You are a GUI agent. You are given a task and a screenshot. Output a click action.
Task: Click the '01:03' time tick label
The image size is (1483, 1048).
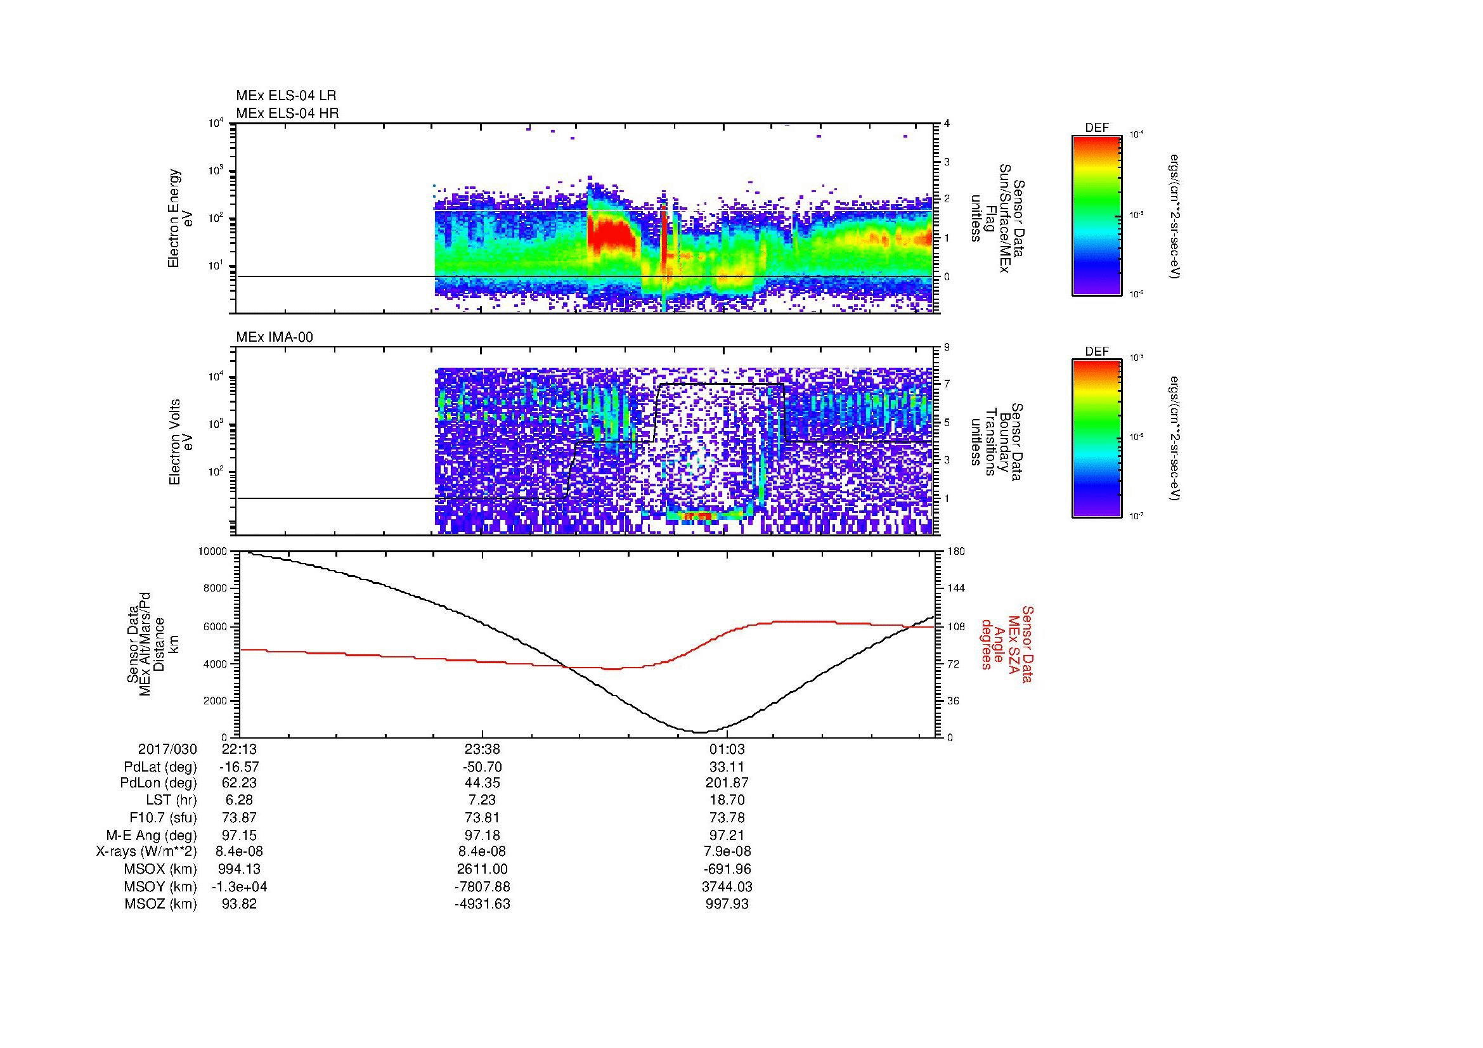point(727,749)
